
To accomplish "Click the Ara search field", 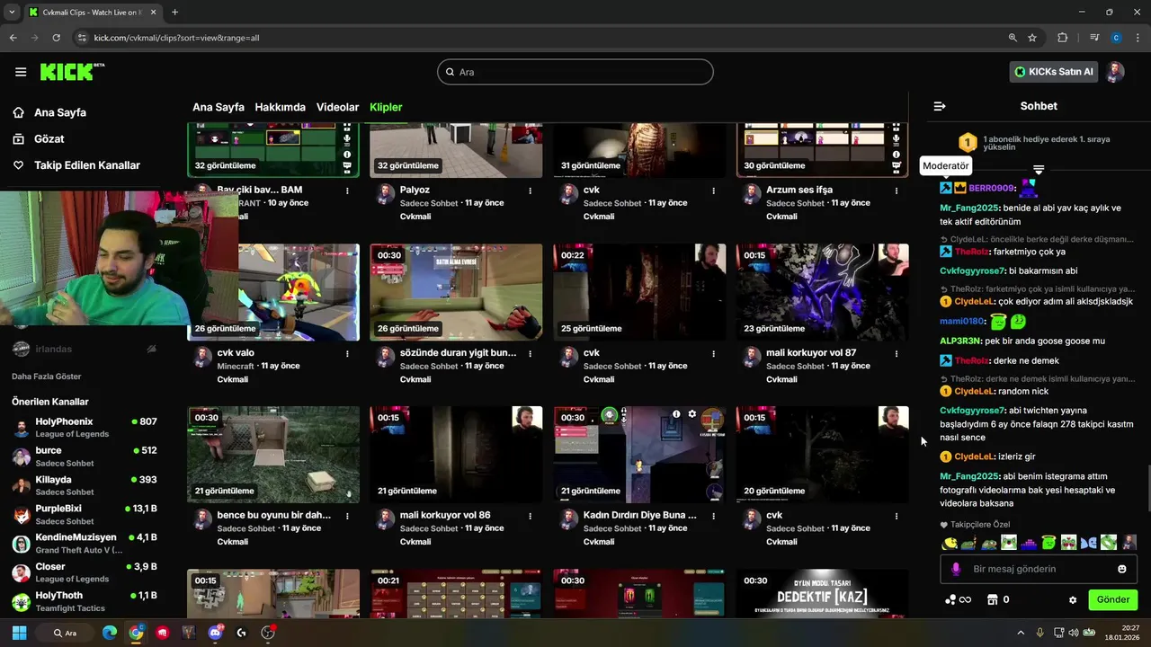I will coord(575,72).
